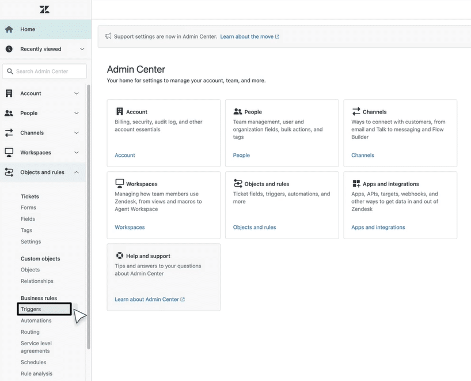Image resolution: width=471 pixels, height=381 pixels.
Task: Click external-link icon beside Learn about Admin Center
Action: point(183,299)
